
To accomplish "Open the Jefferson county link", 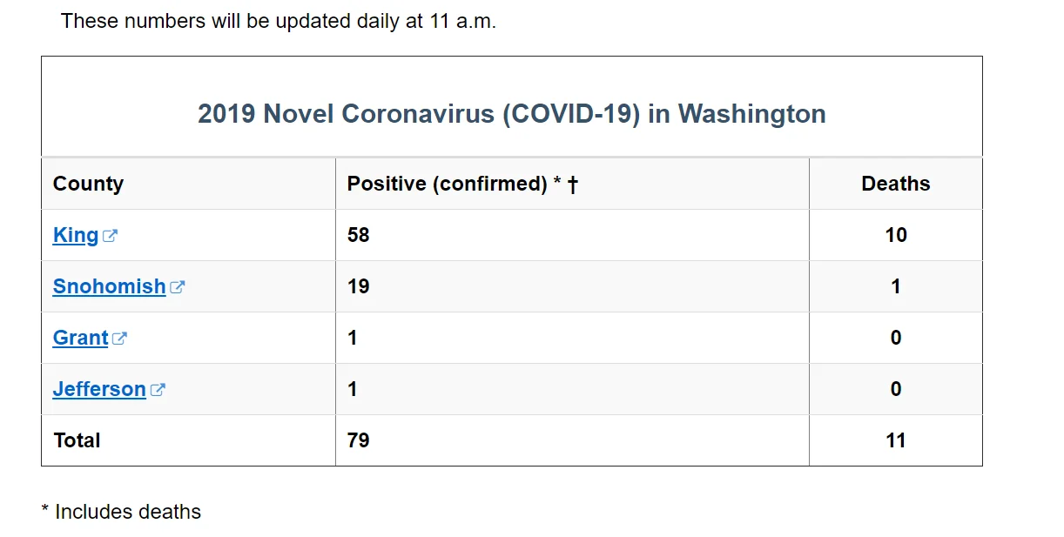I will click(99, 389).
